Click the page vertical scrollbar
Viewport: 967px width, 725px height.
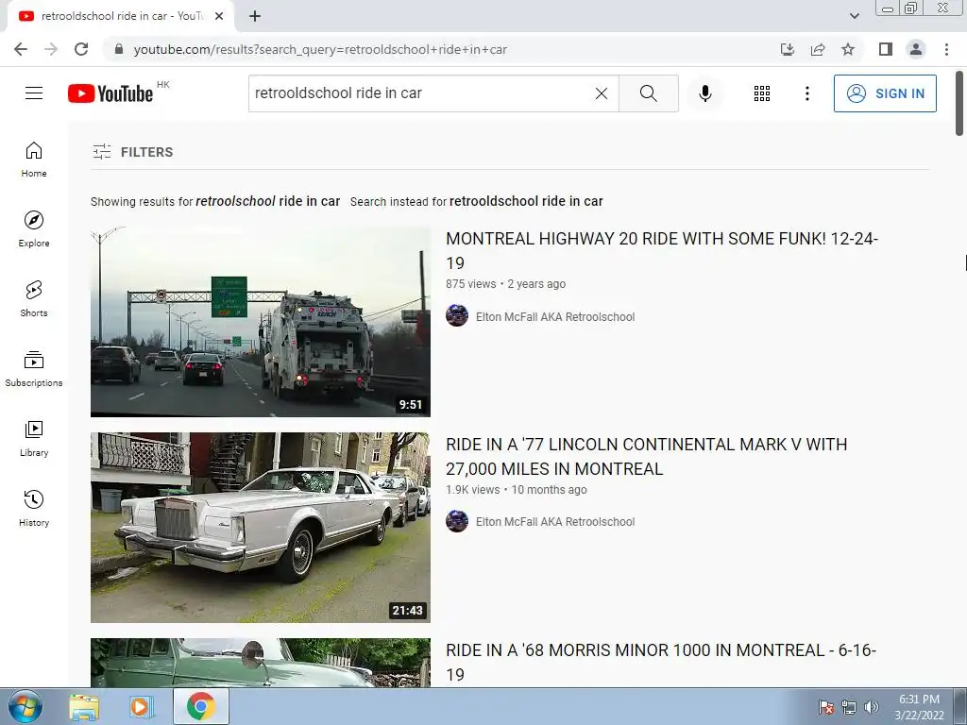pos(959,104)
